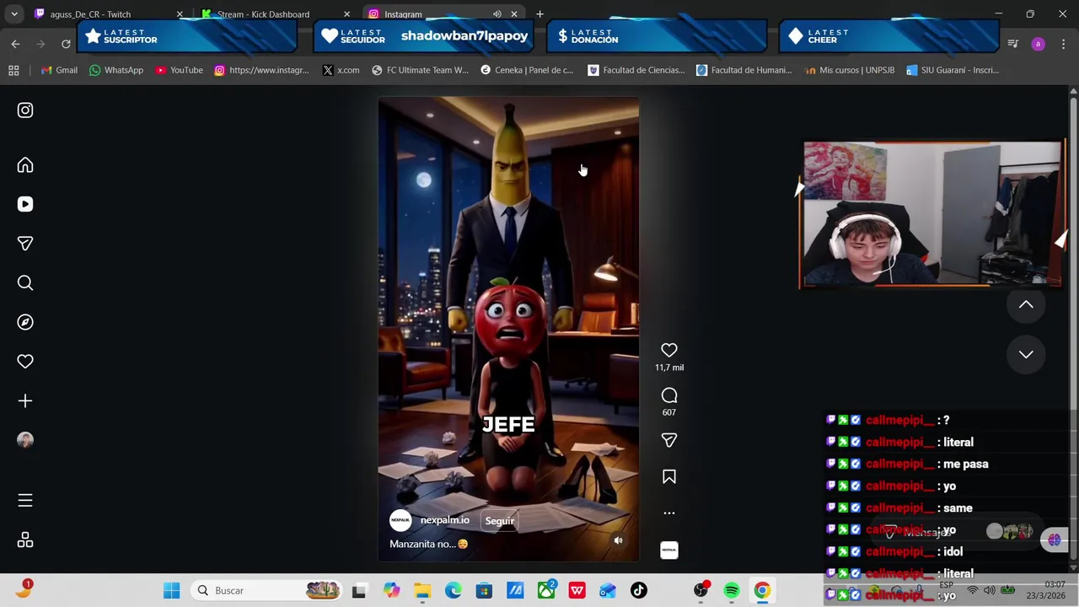The image size is (1079, 607).
Task: Open Notifications heart in the sidebar
Action: point(25,362)
